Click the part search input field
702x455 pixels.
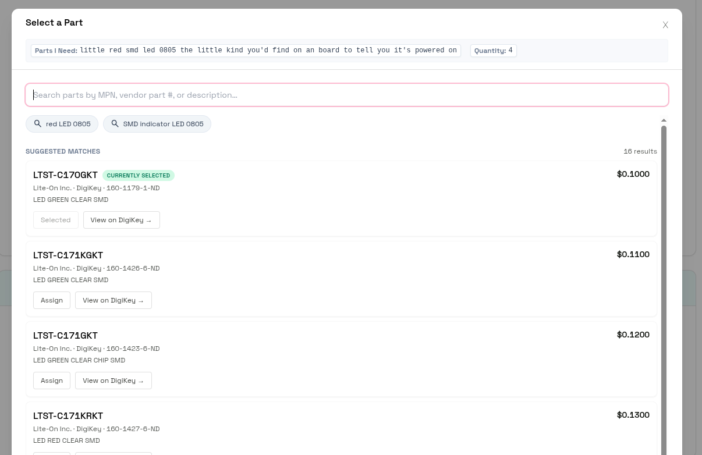pyautogui.click(x=346, y=95)
